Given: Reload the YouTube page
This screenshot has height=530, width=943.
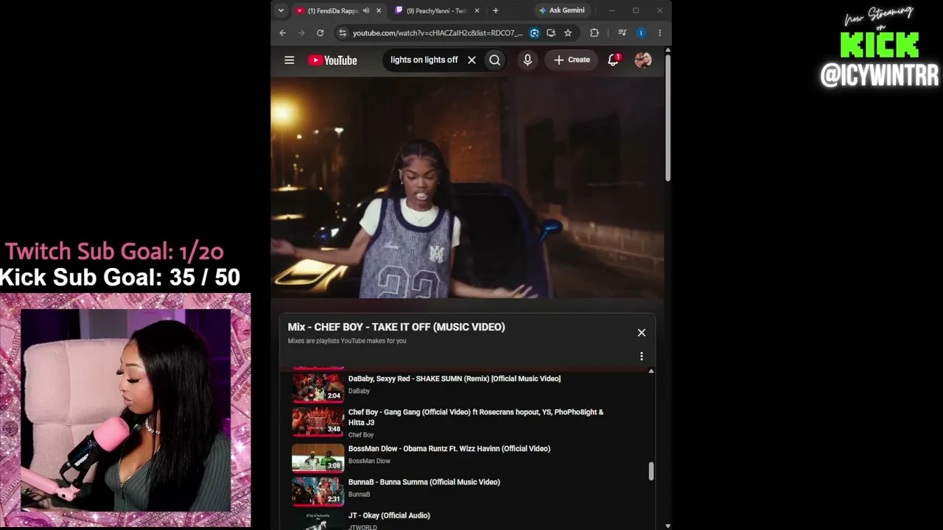Looking at the screenshot, I should point(320,33).
